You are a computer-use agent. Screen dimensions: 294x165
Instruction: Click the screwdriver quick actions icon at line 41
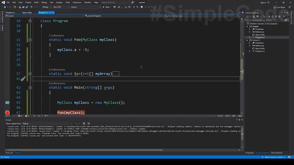(23, 79)
